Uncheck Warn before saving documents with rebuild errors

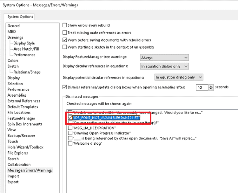pyautogui.click(x=65, y=40)
